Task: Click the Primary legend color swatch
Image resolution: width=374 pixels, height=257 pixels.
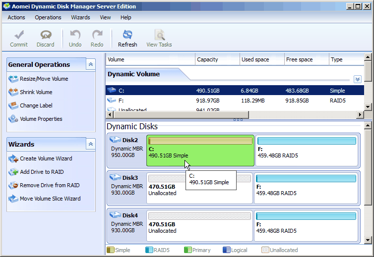Action: (x=187, y=250)
